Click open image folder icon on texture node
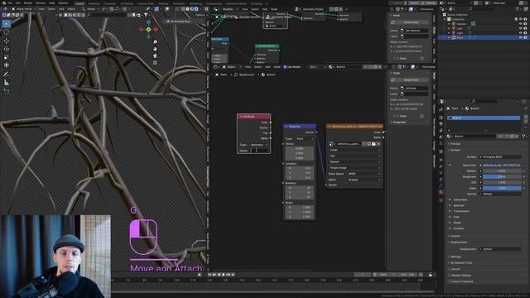Image resolution: width=530 pixels, height=298 pixels. click(373, 144)
